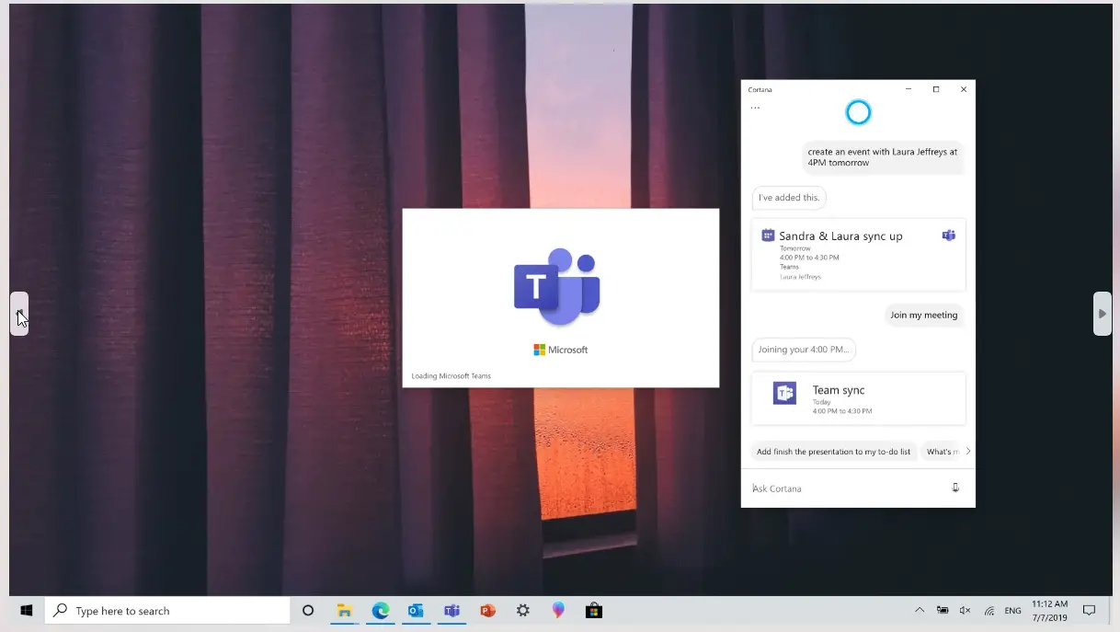This screenshot has width=1120, height=632.
Task: Select suggestion "Add finish the presentation to my to-do list"
Action: pyautogui.click(x=833, y=452)
